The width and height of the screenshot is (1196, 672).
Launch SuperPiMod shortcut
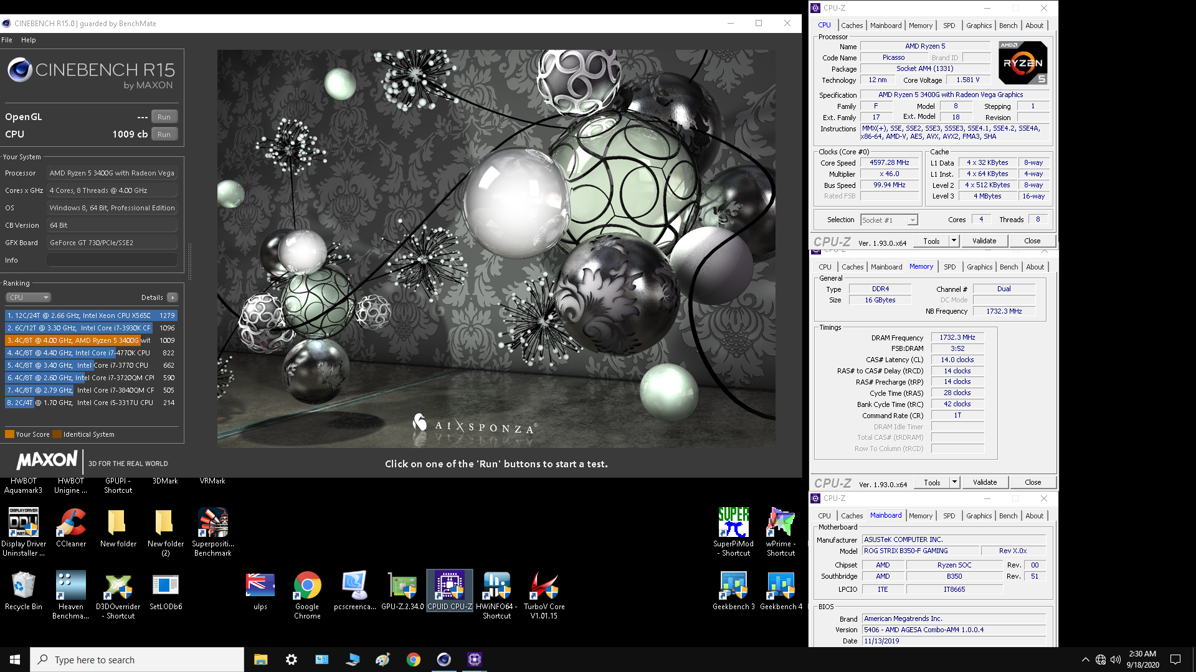(x=733, y=532)
